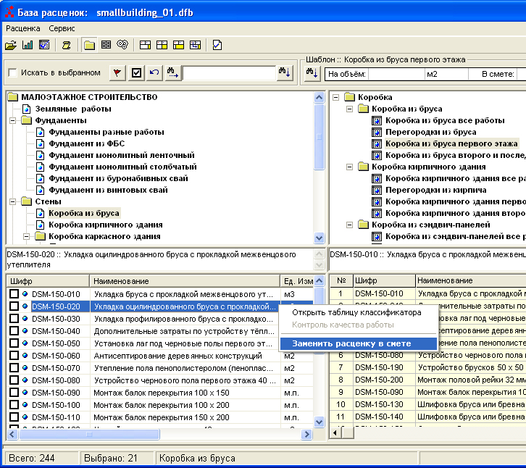Click the scroll document toolbar icon
The width and height of the screenshot is (526, 468).
pyautogui.click(x=66, y=45)
